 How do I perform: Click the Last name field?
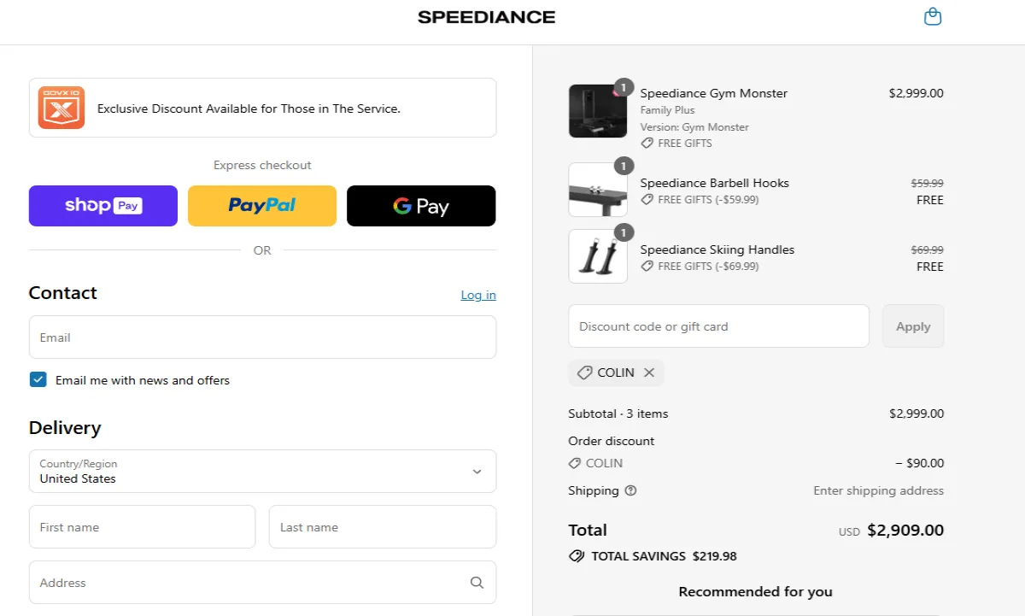(x=383, y=527)
